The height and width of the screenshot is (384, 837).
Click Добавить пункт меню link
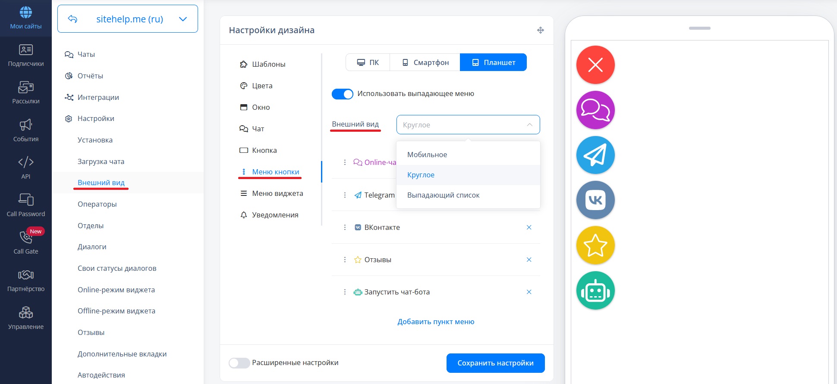(436, 322)
